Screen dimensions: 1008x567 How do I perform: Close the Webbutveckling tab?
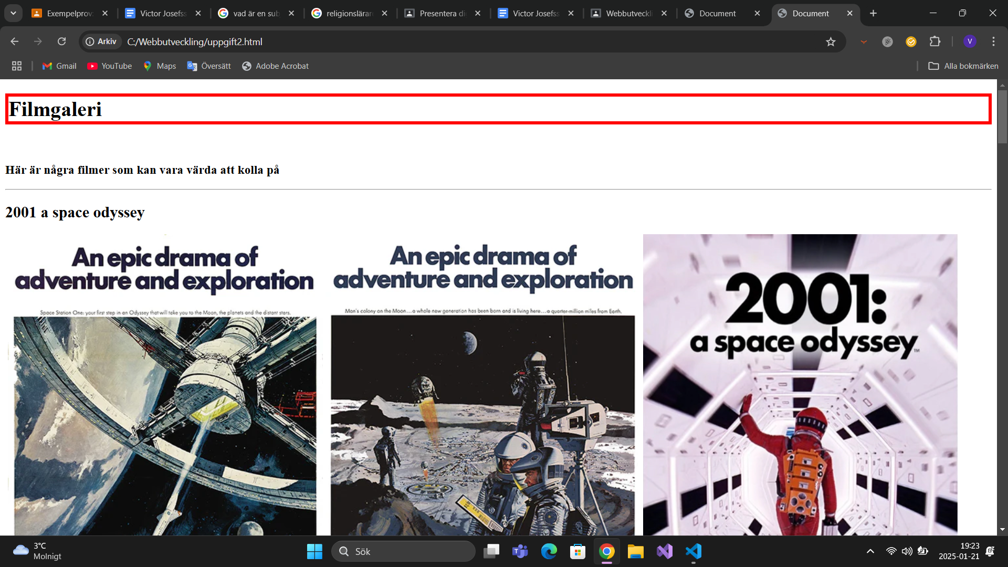pos(664,13)
